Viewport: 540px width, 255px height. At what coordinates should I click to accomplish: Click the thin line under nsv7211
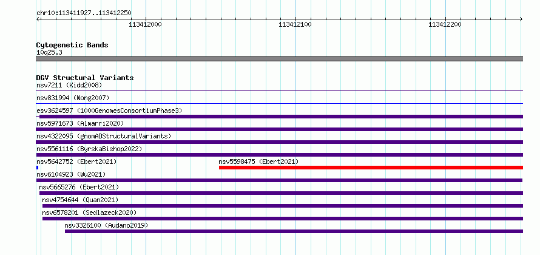coord(279,90)
